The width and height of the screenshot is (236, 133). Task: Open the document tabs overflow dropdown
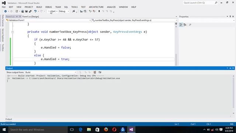(176, 17)
